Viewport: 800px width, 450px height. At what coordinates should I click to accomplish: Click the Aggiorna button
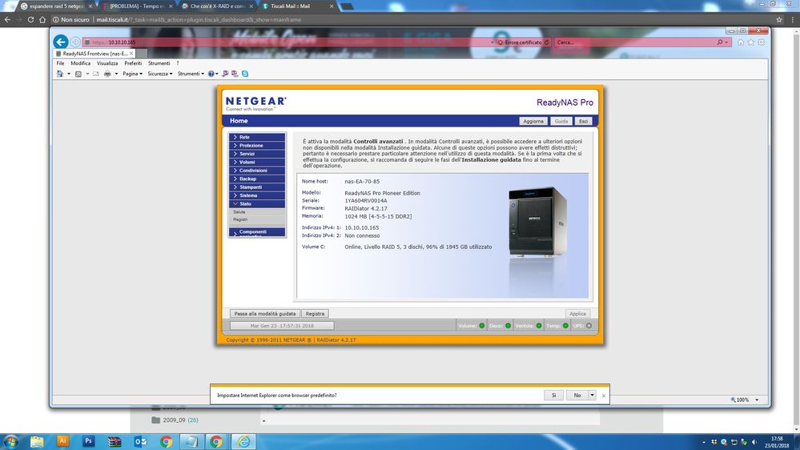pos(533,122)
